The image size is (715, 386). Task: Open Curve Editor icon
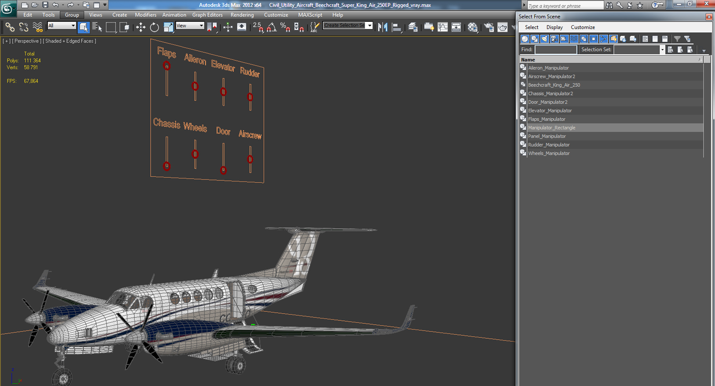(443, 27)
